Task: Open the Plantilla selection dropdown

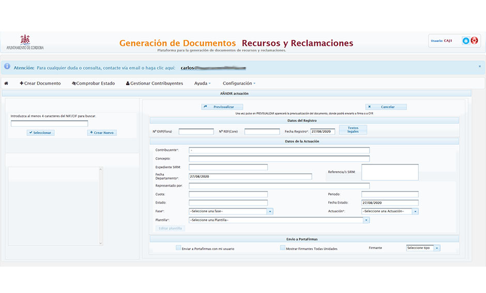Action: coord(367,220)
